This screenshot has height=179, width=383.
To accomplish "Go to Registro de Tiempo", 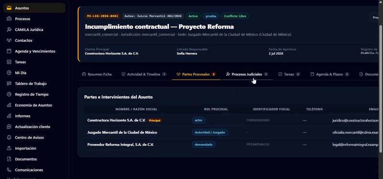I will click(34, 94).
